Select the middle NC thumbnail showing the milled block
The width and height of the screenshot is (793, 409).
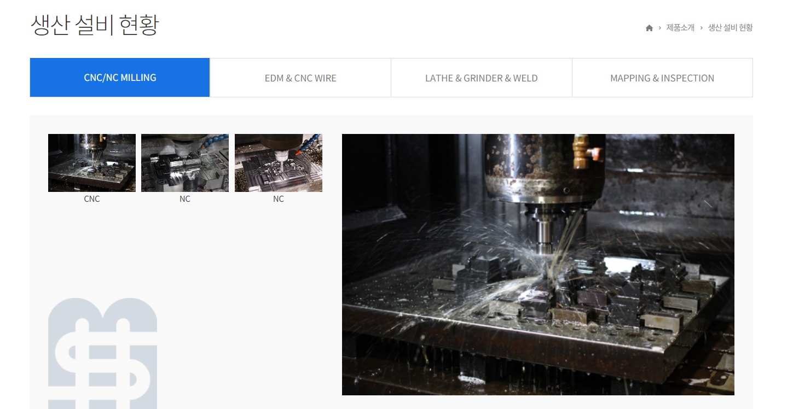click(x=185, y=163)
